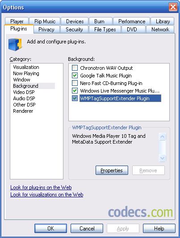Highlight Google Talk Music Plugin entry
180x238 pixels.
point(106,76)
